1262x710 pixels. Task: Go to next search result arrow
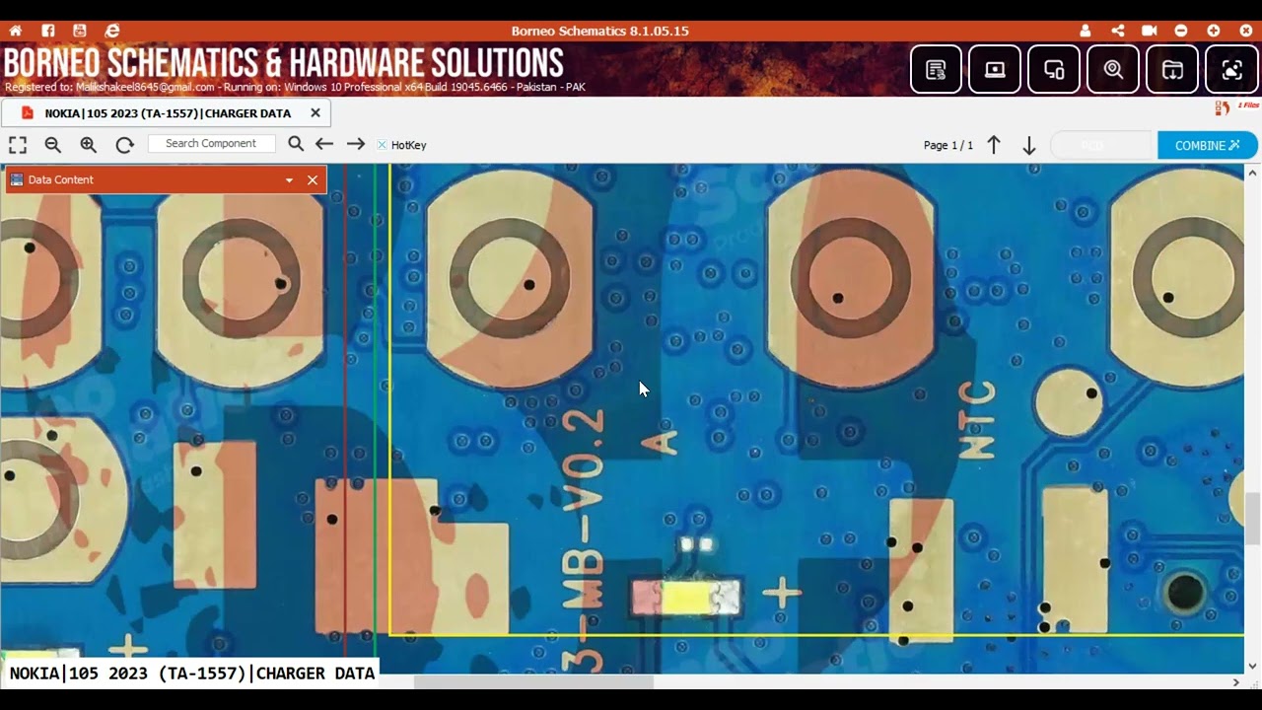point(356,144)
